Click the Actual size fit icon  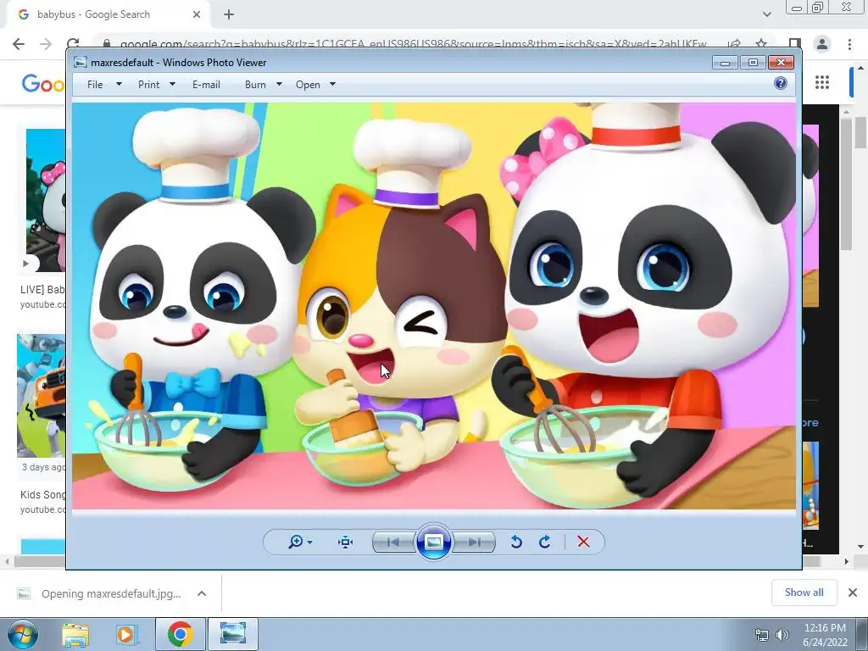pos(346,542)
